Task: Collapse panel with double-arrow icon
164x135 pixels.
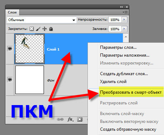Action: click(x=121, y=7)
